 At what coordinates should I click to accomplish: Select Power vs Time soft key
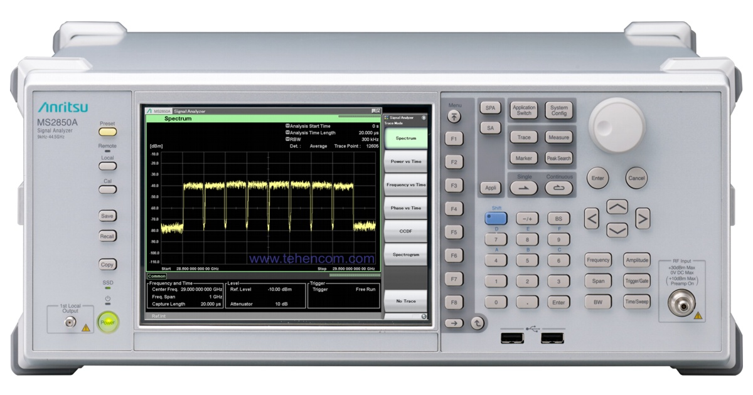click(405, 161)
